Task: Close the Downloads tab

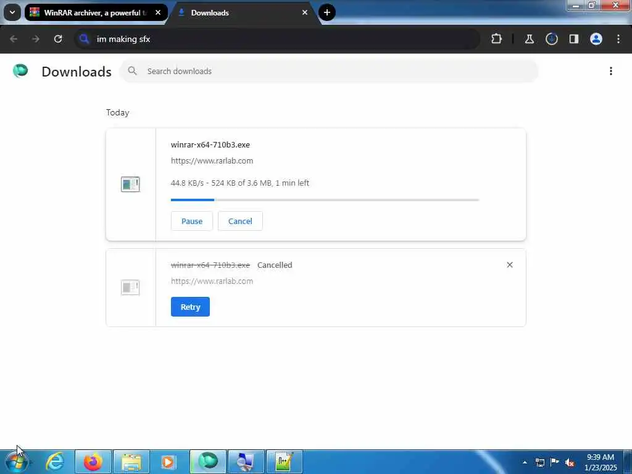Action: pos(305,12)
